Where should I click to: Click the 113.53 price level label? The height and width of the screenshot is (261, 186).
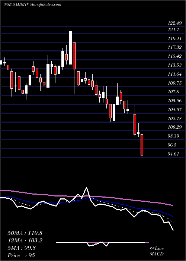point(175,65)
